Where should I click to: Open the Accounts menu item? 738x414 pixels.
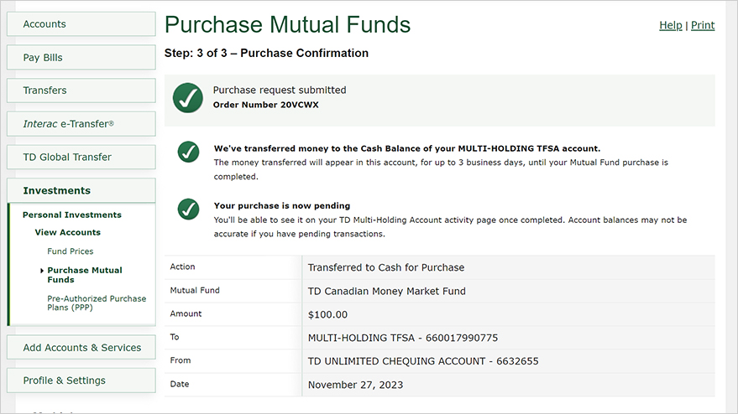tap(81, 24)
